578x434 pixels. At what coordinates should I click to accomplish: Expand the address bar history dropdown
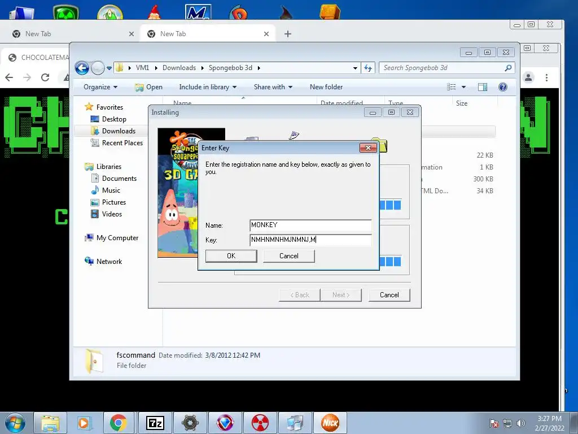click(355, 68)
